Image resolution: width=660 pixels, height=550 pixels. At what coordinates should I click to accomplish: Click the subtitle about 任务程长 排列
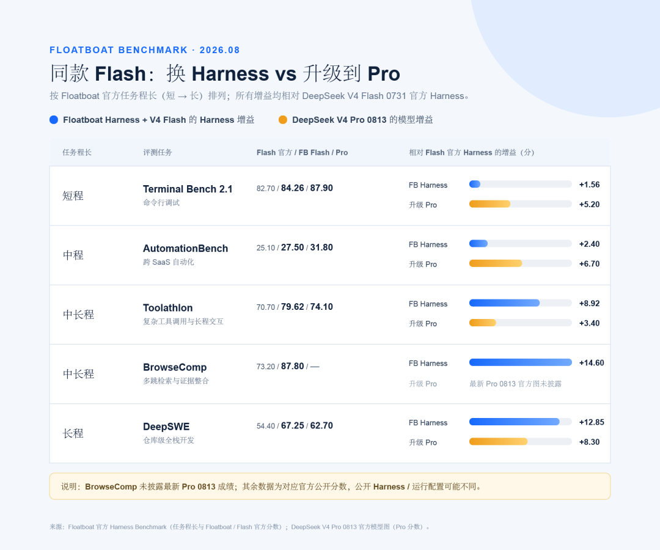coord(259,96)
